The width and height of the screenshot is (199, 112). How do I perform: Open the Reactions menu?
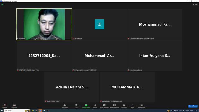pos(124,106)
